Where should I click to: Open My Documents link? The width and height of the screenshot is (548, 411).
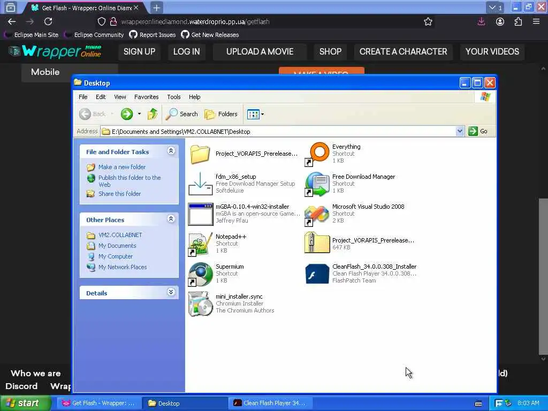[117, 246]
